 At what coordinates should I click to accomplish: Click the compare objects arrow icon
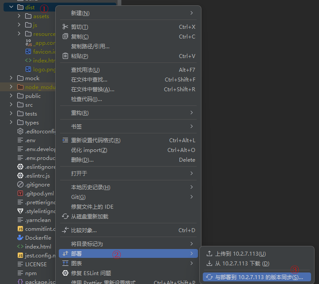point(65,230)
